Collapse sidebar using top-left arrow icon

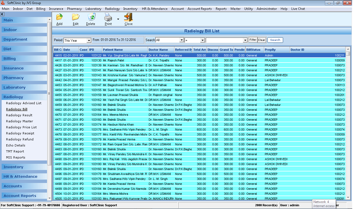2,14
